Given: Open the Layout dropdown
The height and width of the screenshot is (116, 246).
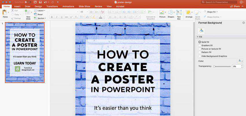Looking at the screenshot, I should click(x=41, y=10).
